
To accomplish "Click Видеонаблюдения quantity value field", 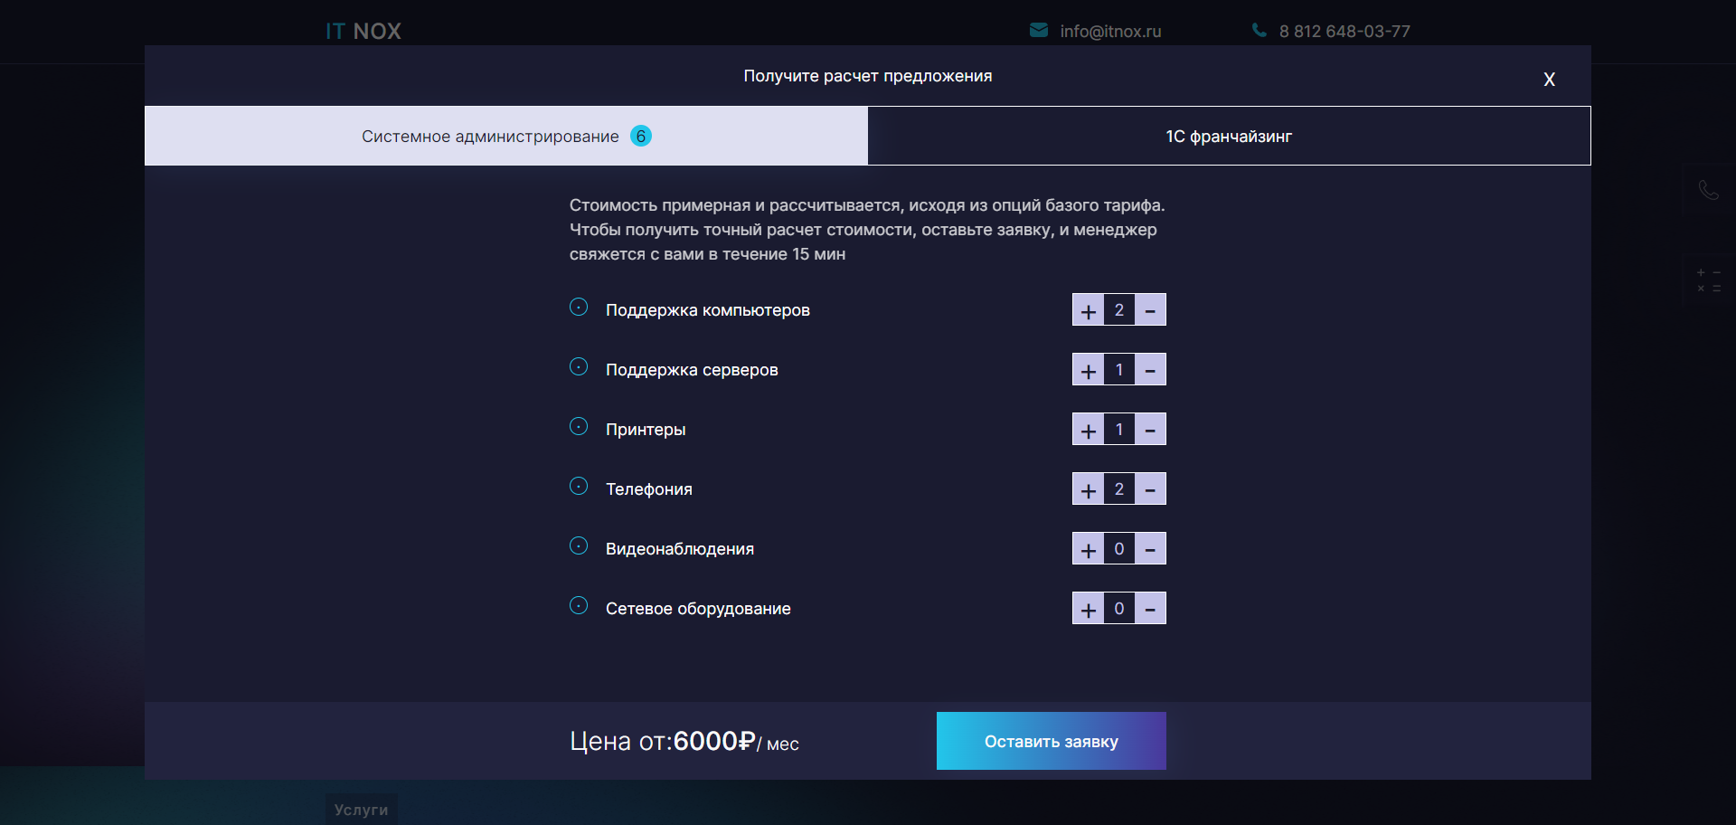I will [x=1119, y=548].
